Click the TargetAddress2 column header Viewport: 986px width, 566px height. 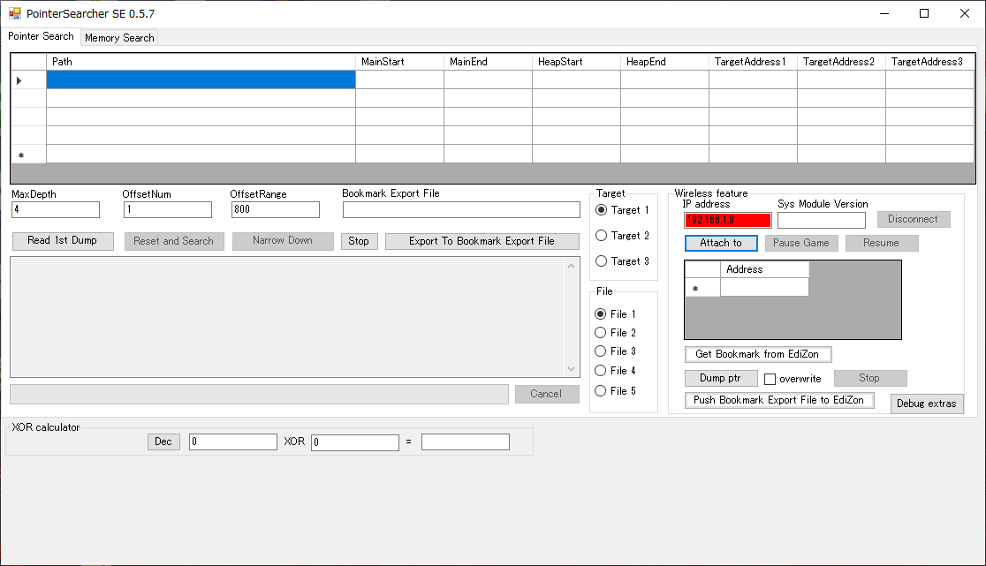click(x=841, y=62)
